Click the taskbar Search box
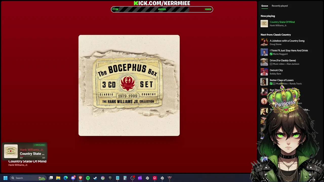 (x=28, y=178)
